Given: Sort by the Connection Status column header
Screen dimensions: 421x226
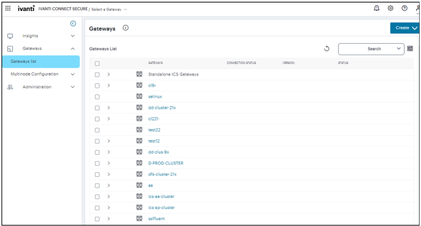Looking at the screenshot, I should (241, 63).
